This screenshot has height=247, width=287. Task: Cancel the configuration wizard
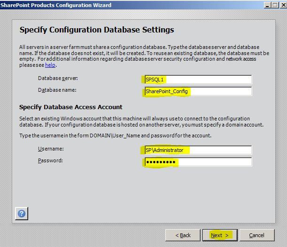(x=257, y=235)
